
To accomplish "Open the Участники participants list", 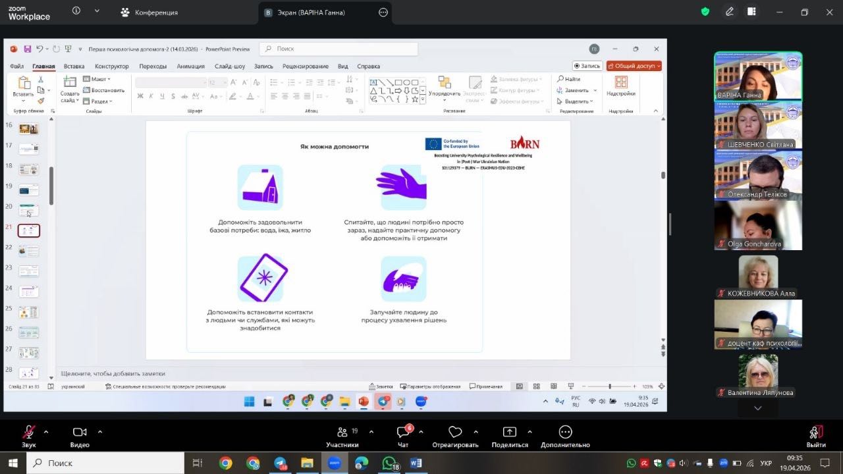I will [342, 433].
